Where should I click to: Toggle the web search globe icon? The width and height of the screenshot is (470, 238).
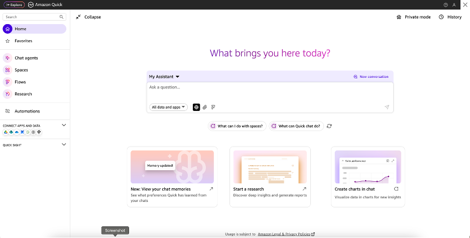click(x=196, y=107)
